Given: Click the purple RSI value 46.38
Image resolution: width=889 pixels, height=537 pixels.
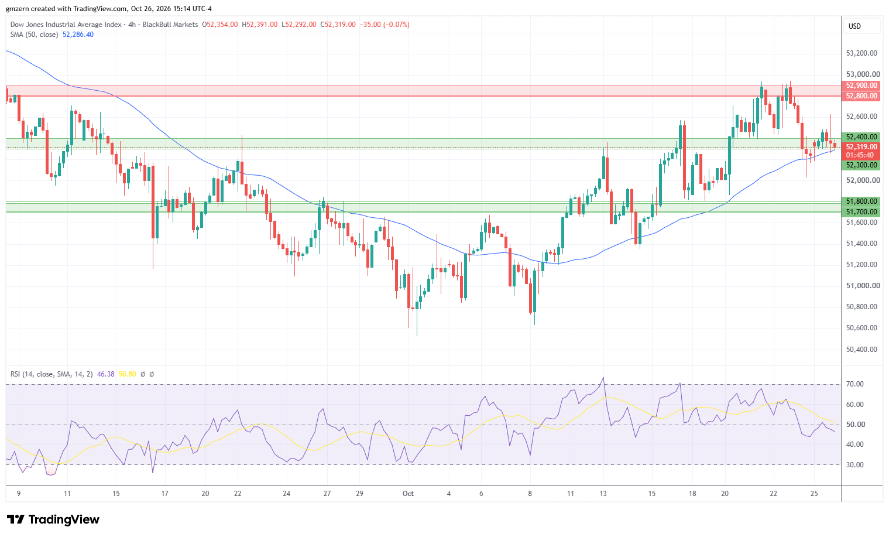Looking at the screenshot, I should [105, 374].
